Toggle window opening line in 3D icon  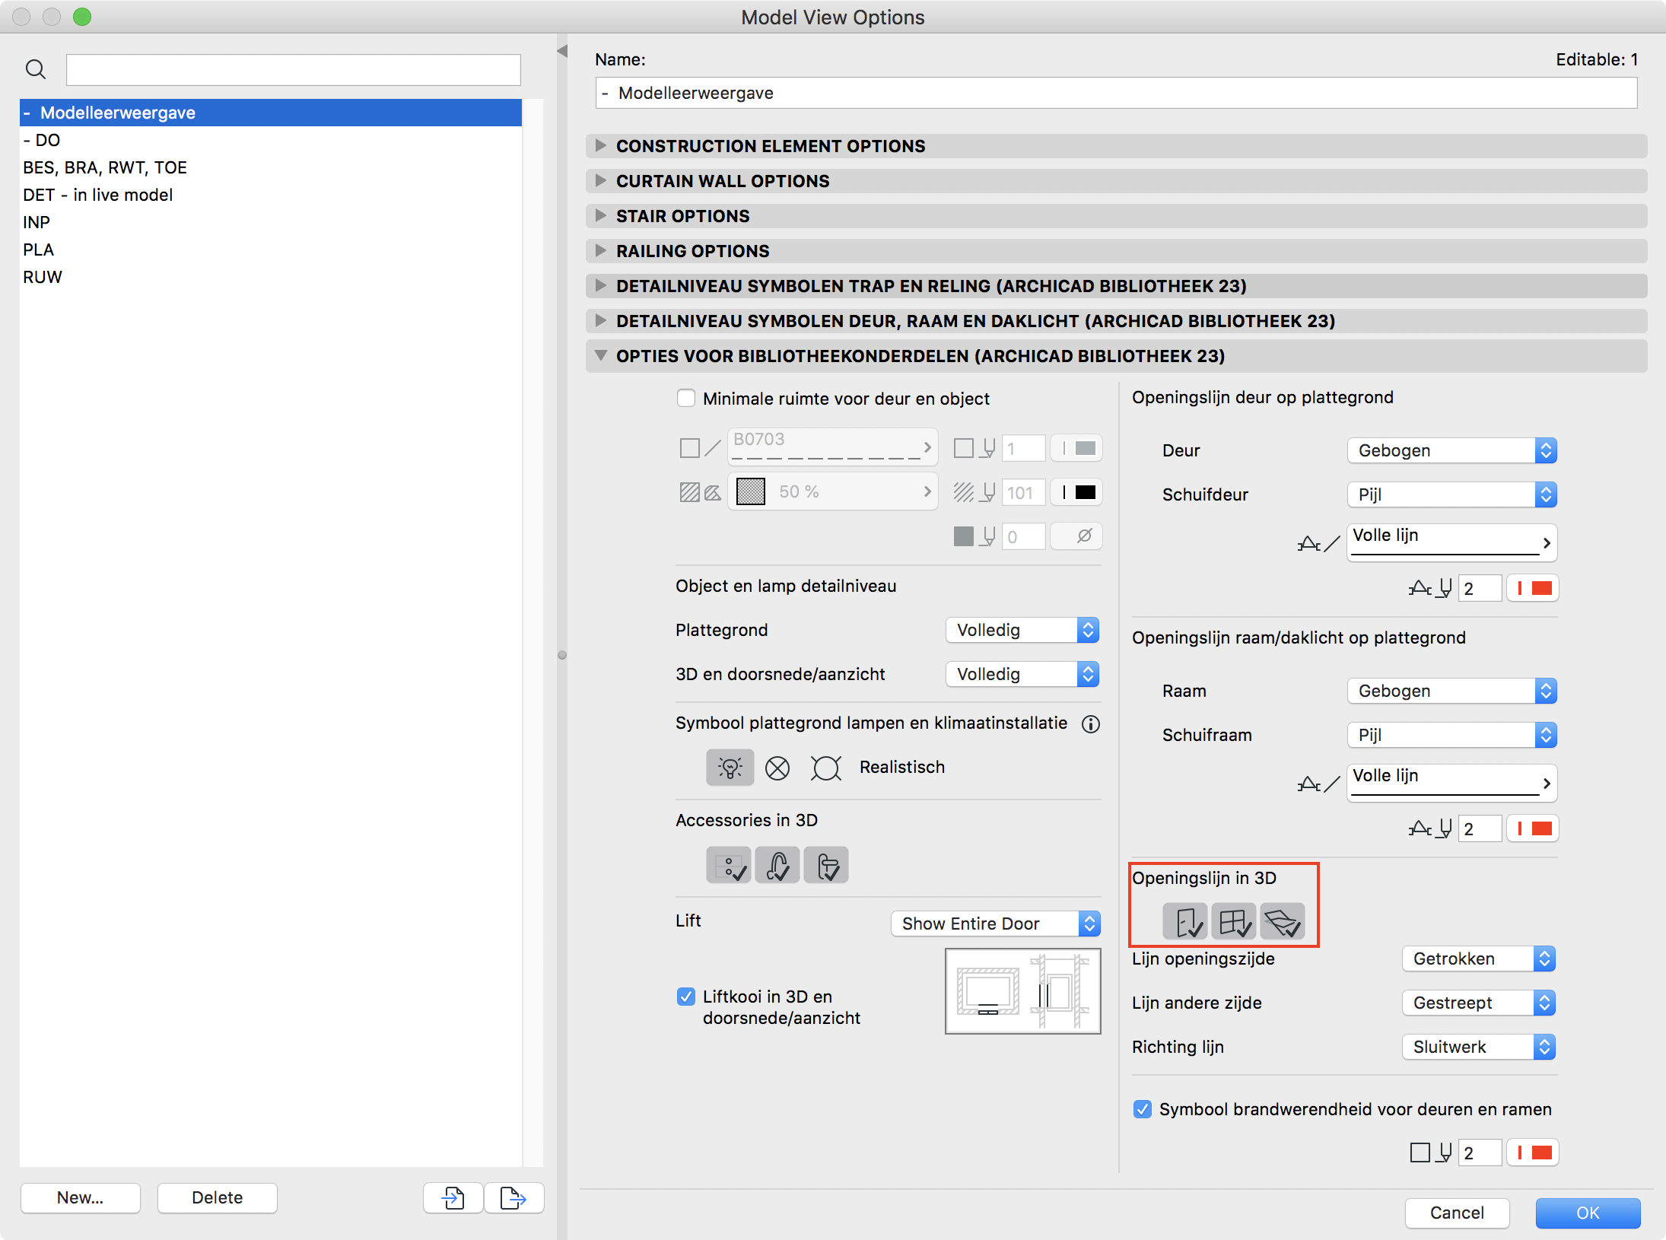[x=1234, y=922]
